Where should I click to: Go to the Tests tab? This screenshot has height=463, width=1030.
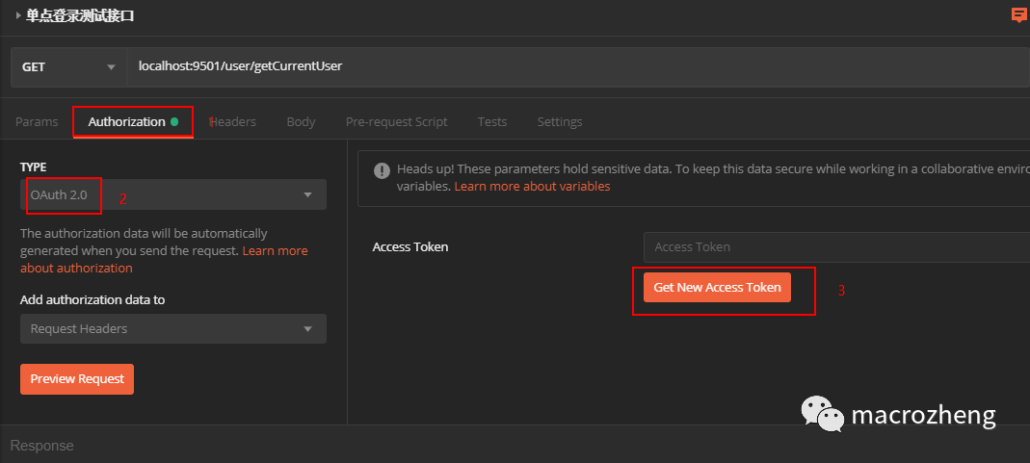click(491, 122)
